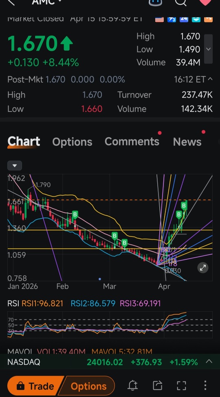Tap the orange Trade button
This screenshot has height=397, width=220.
35,386
